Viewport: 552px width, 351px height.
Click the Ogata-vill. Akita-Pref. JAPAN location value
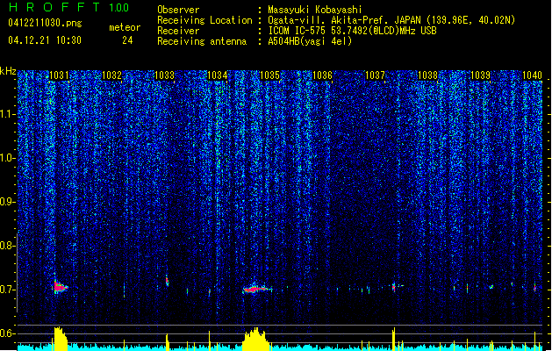pos(391,20)
